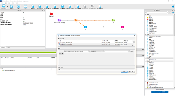Click the Cancel button in dialog
Image resolution: width=175 pixels, height=96 pixels.
pos(131,72)
